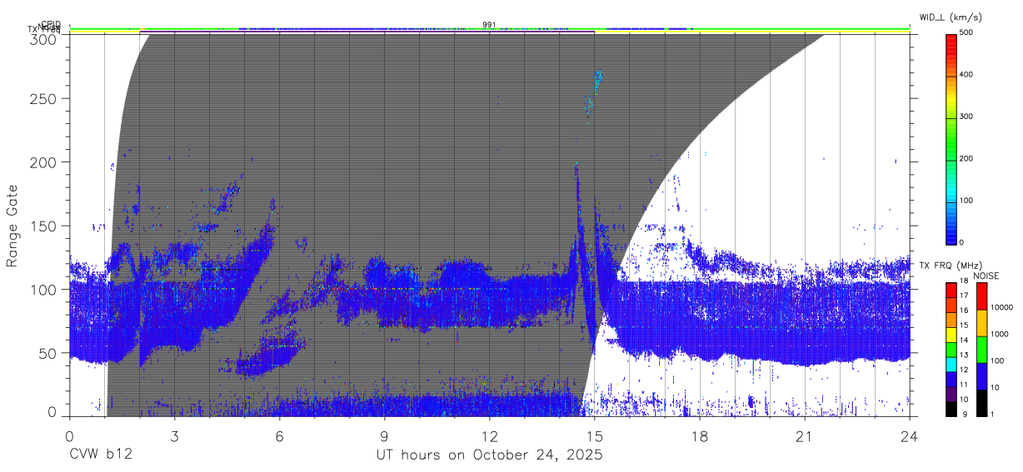Click the '12' hour tick on the time axis
Image resolution: width=1023 pixels, height=472 pixels.
(x=490, y=435)
